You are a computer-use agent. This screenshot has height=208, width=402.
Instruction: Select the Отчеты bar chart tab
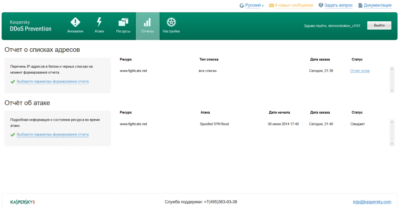click(148, 26)
